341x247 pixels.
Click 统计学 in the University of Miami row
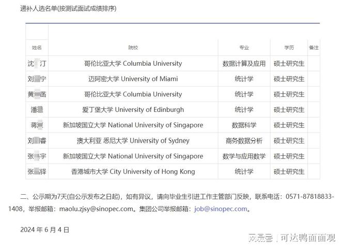pyautogui.click(x=244, y=79)
